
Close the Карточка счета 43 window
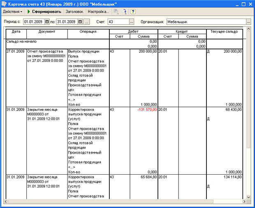[x=250, y=4]
